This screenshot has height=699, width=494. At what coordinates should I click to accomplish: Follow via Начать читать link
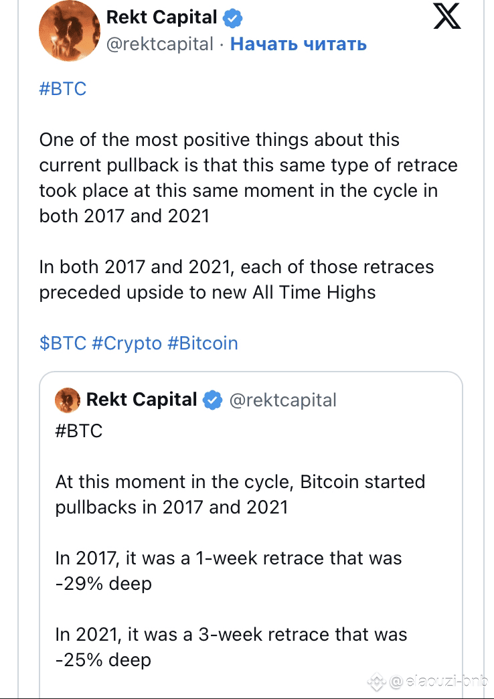(x=299, y=44)
